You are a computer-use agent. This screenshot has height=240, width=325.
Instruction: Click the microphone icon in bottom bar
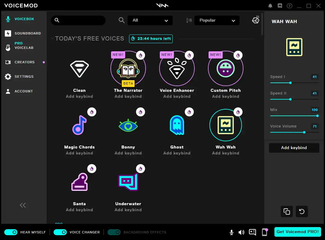[231, 232]
